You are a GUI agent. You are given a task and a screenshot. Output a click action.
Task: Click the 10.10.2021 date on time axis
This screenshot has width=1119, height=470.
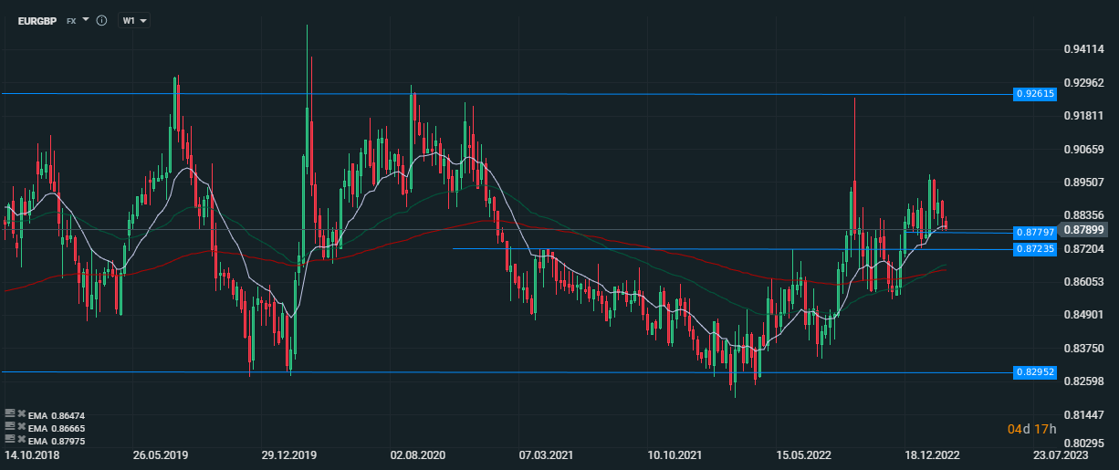pyautogui.click(x=675, y=454)
